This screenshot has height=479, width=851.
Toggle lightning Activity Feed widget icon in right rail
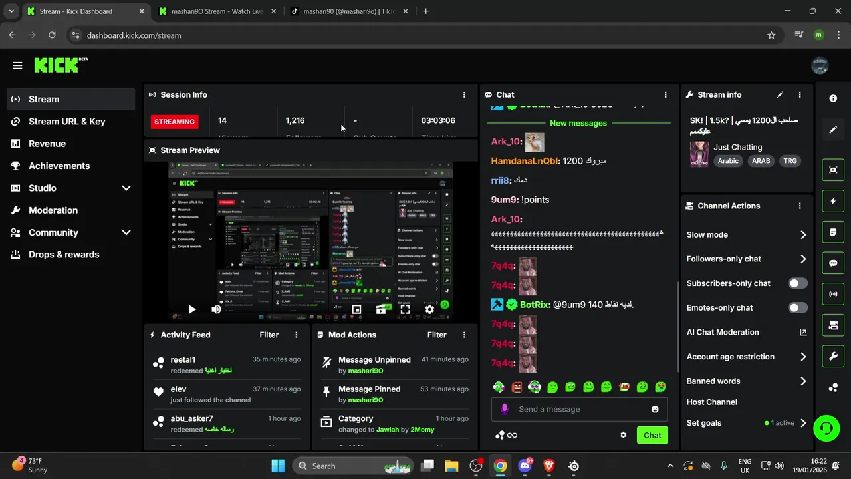pos(833,201)
